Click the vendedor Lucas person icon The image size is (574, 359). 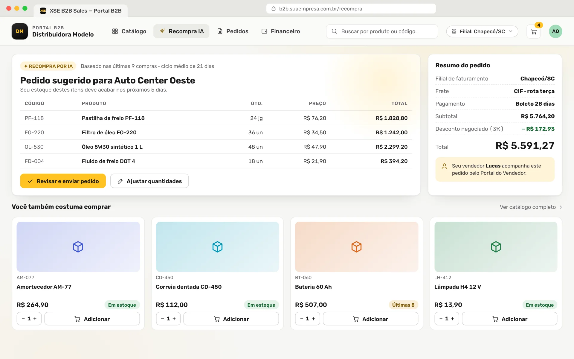pos(445,166)
